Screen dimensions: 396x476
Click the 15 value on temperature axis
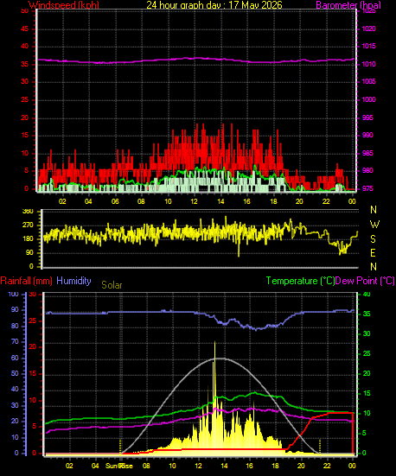pyautogui.click(x=367, y=393)
